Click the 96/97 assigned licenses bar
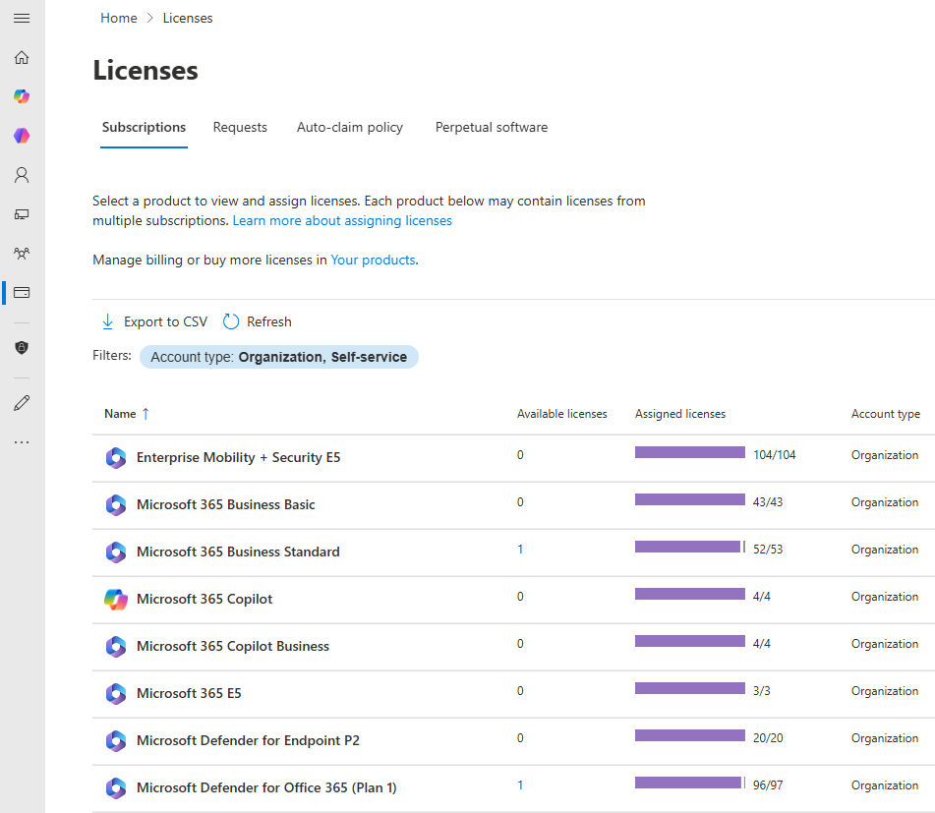The height and width of the screenshot is (813, 935). point(690,783)
